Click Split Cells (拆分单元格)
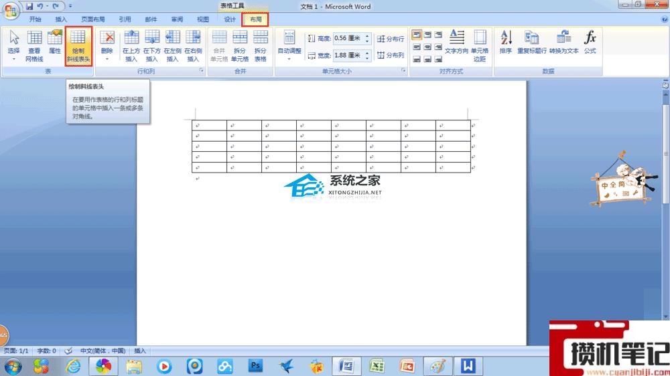 tap(240, 46)
